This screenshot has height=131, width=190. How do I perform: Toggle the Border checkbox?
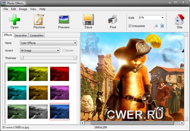[64, 50]
